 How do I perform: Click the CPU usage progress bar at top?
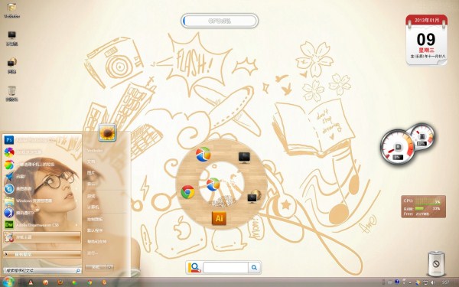point(220,21)
